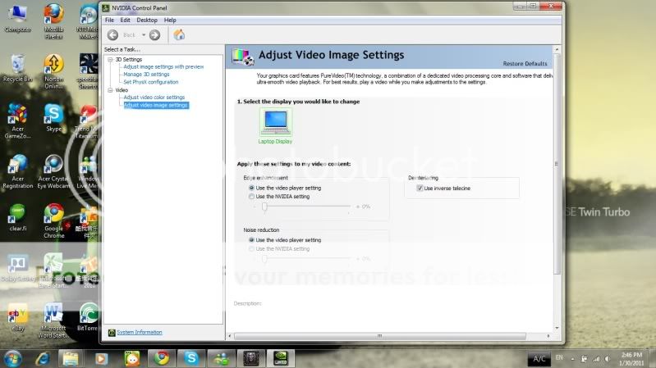Open the Help menu
Viewport: 656px width, 368px height.
pos(170,20)
